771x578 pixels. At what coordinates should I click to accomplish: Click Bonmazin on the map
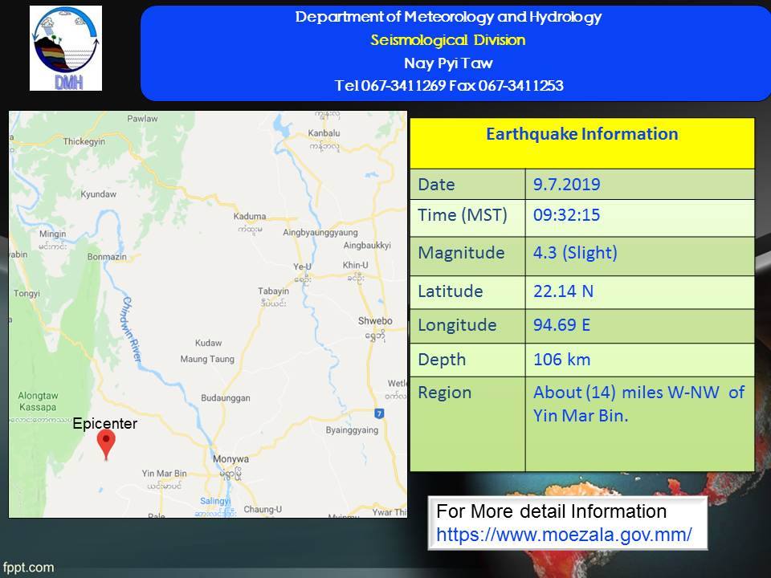[x=107, y=257]
